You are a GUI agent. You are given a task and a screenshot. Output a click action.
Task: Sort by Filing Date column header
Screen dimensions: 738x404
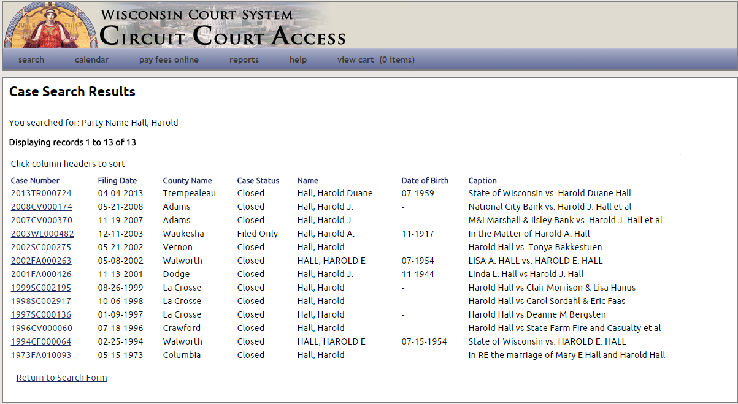pyautogui.click(x=117, y=181)
